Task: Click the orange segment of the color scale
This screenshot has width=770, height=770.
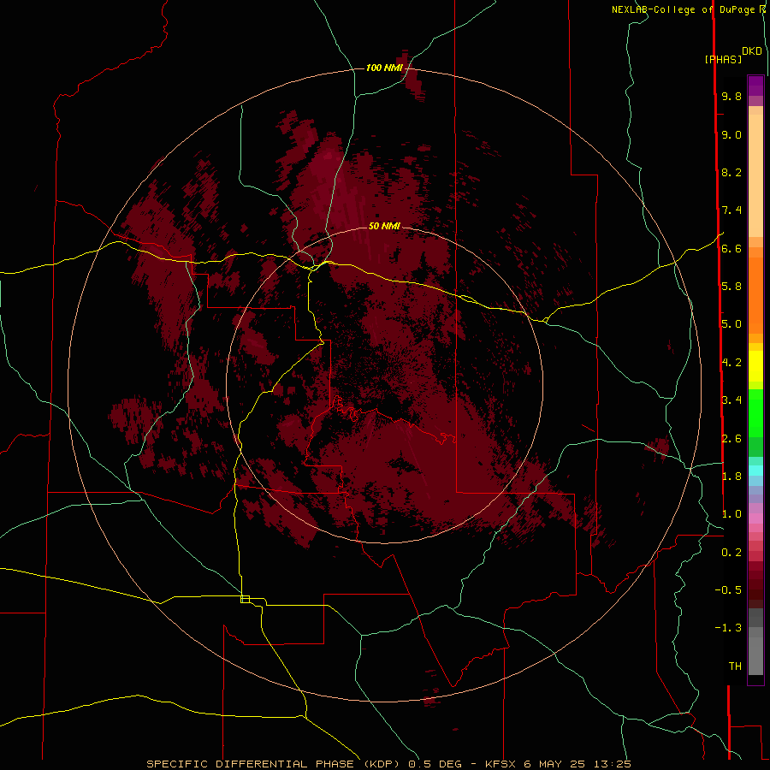Action: tap(755, 295)
